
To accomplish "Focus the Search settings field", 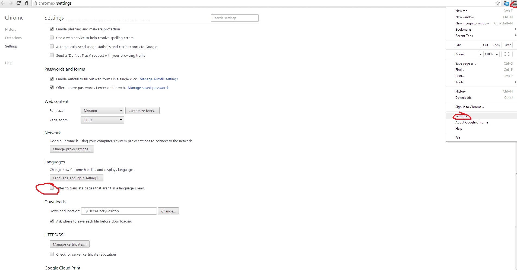I will pyautogui.click(x=234, y=18).
